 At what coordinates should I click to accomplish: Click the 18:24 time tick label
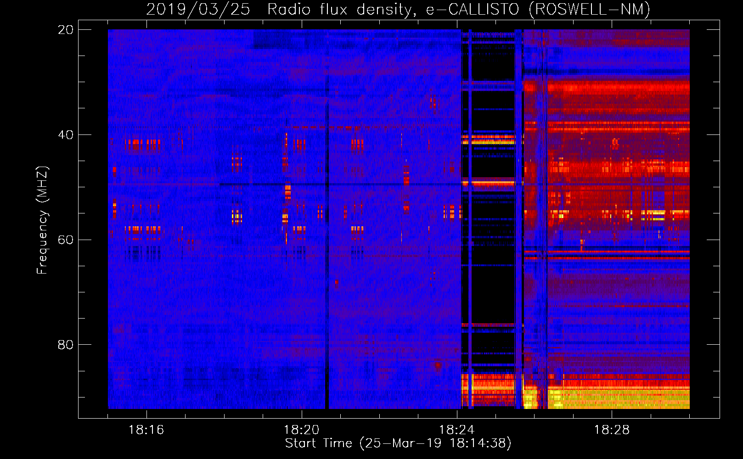[457, 430]
